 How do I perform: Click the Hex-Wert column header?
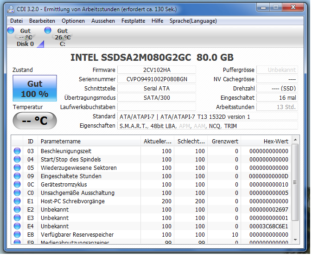click(266, 141)
